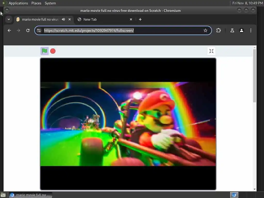
Task: Click the Applications menu logo icon
Action: (5, 3)
